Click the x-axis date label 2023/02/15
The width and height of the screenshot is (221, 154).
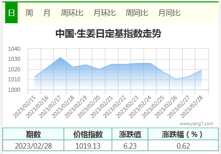tap(24, 107)
